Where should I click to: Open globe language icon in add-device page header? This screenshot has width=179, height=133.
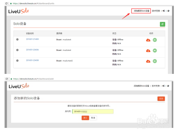click(x=168, y=86)
